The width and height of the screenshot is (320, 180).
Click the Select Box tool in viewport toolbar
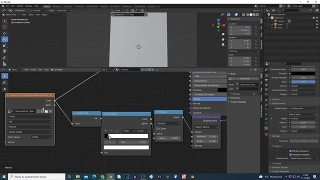(x=4, y=21)
